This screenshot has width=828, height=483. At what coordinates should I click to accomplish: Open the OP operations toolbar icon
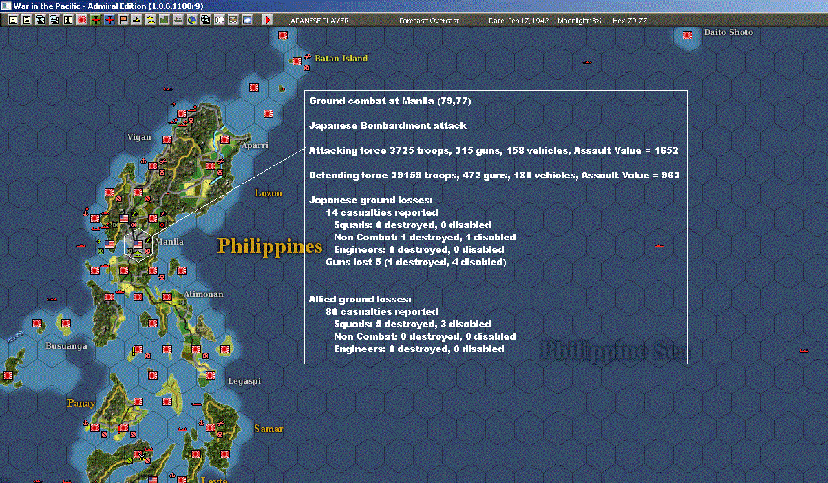[219, 21]
